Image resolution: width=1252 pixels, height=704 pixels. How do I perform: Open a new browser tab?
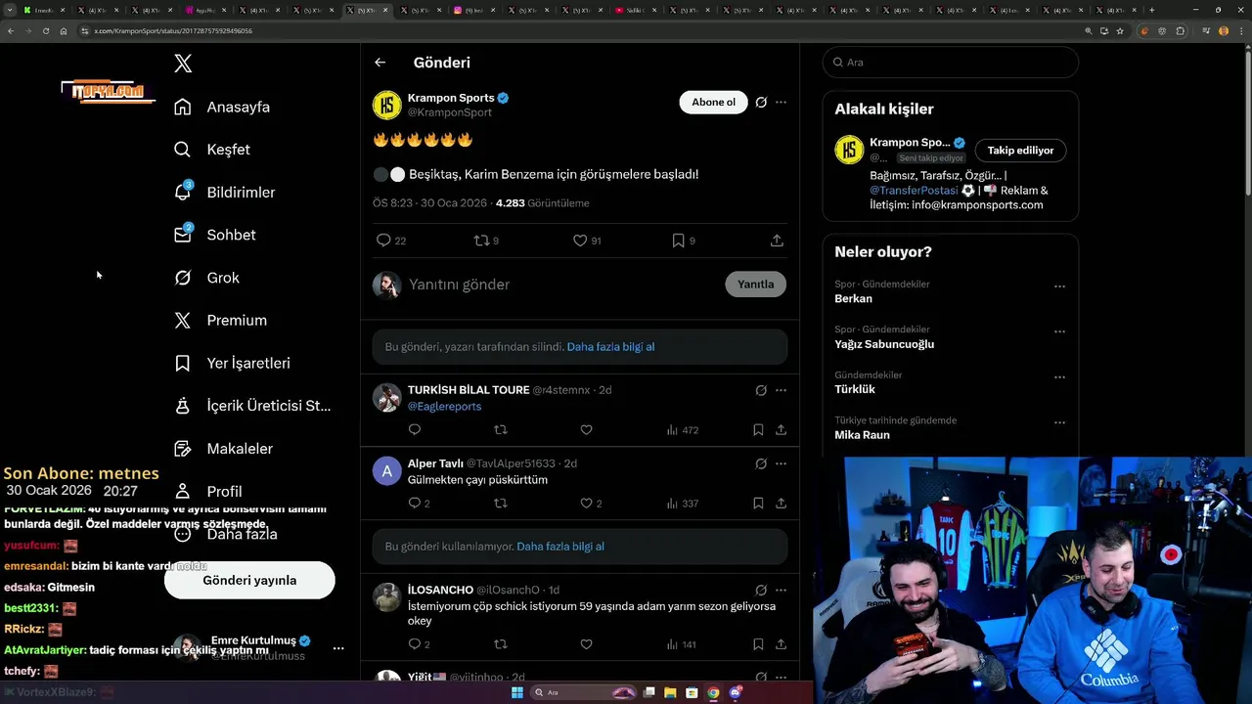pyautogui.click(x=1151, y=10)
